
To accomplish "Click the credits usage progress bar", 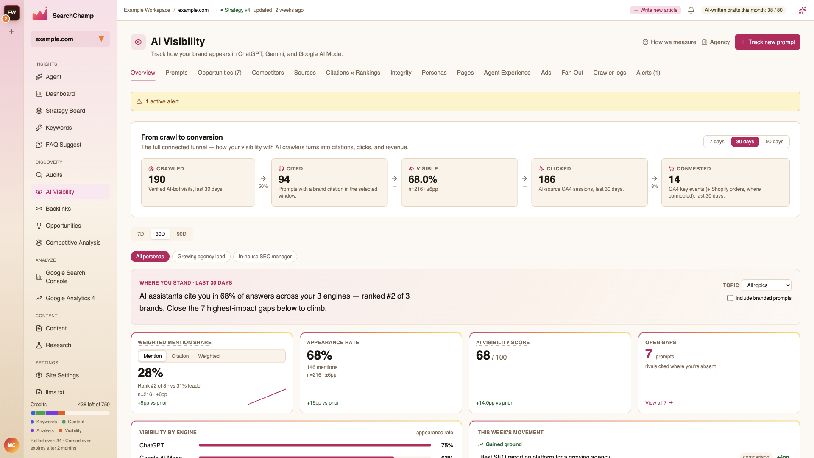I will coord(70,413).
